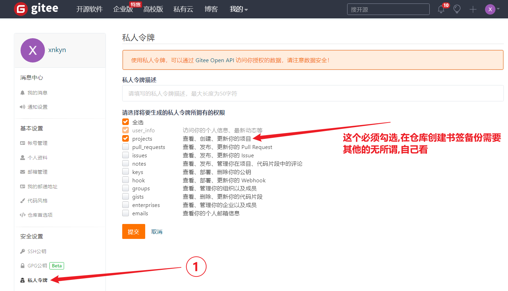508x291 pixels.
Task: Enable the pull_requests permission checkbox
Action: 126,147
